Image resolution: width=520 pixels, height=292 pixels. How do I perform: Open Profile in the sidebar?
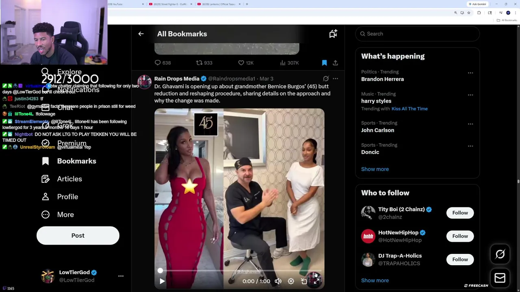[60, 197]
